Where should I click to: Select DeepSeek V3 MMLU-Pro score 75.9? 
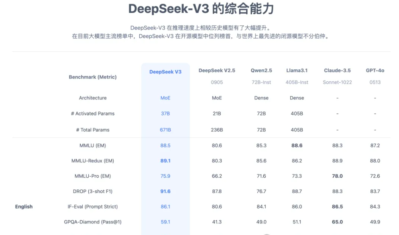pos(165,176)
